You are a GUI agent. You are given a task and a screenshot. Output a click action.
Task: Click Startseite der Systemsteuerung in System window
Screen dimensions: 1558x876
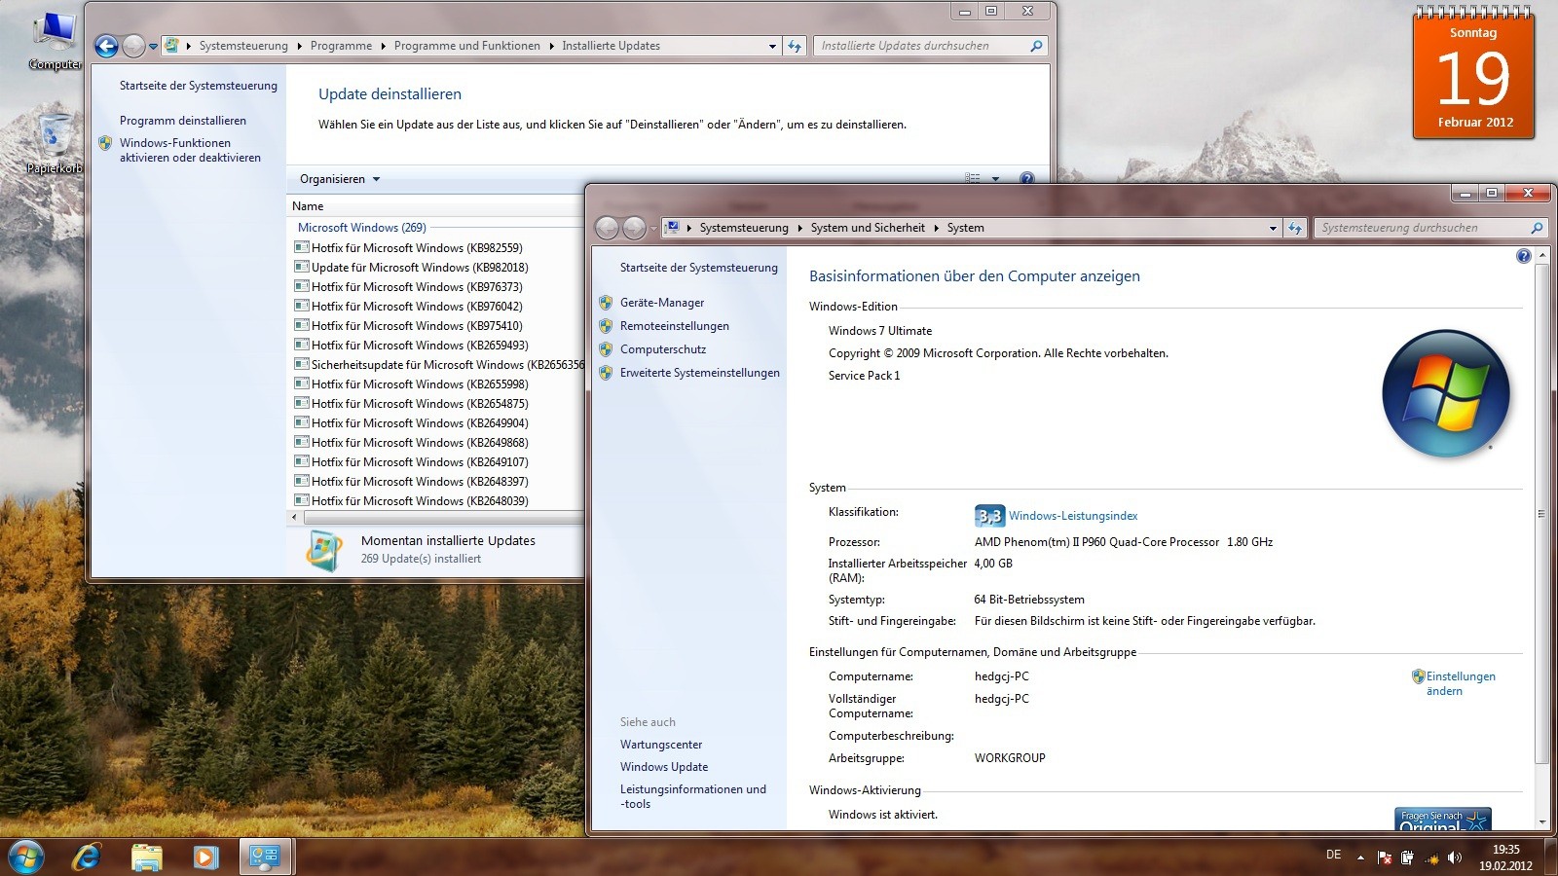[699, 268]
